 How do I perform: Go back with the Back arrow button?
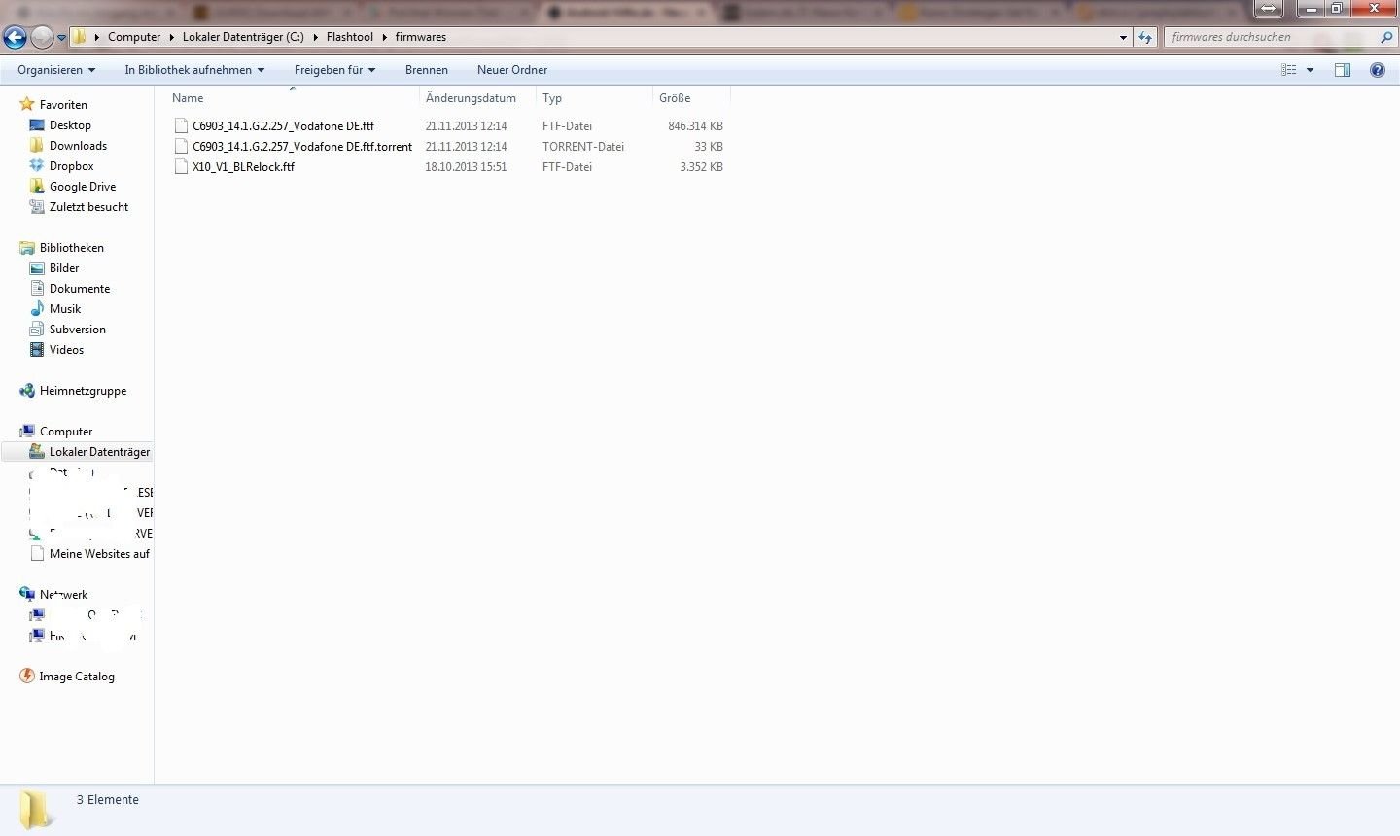click(15, 38)
